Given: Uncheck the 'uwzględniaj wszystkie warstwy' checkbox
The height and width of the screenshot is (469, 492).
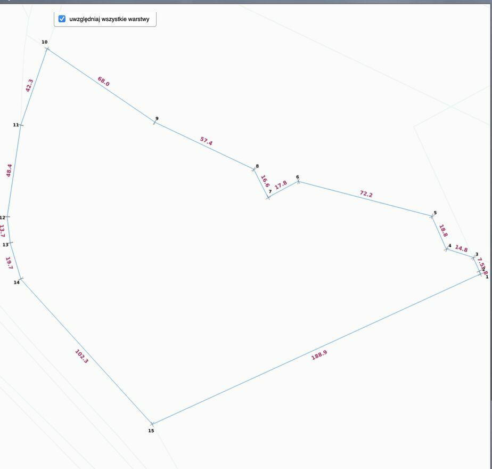Looking at the screenshot, I should pos(62,19).
